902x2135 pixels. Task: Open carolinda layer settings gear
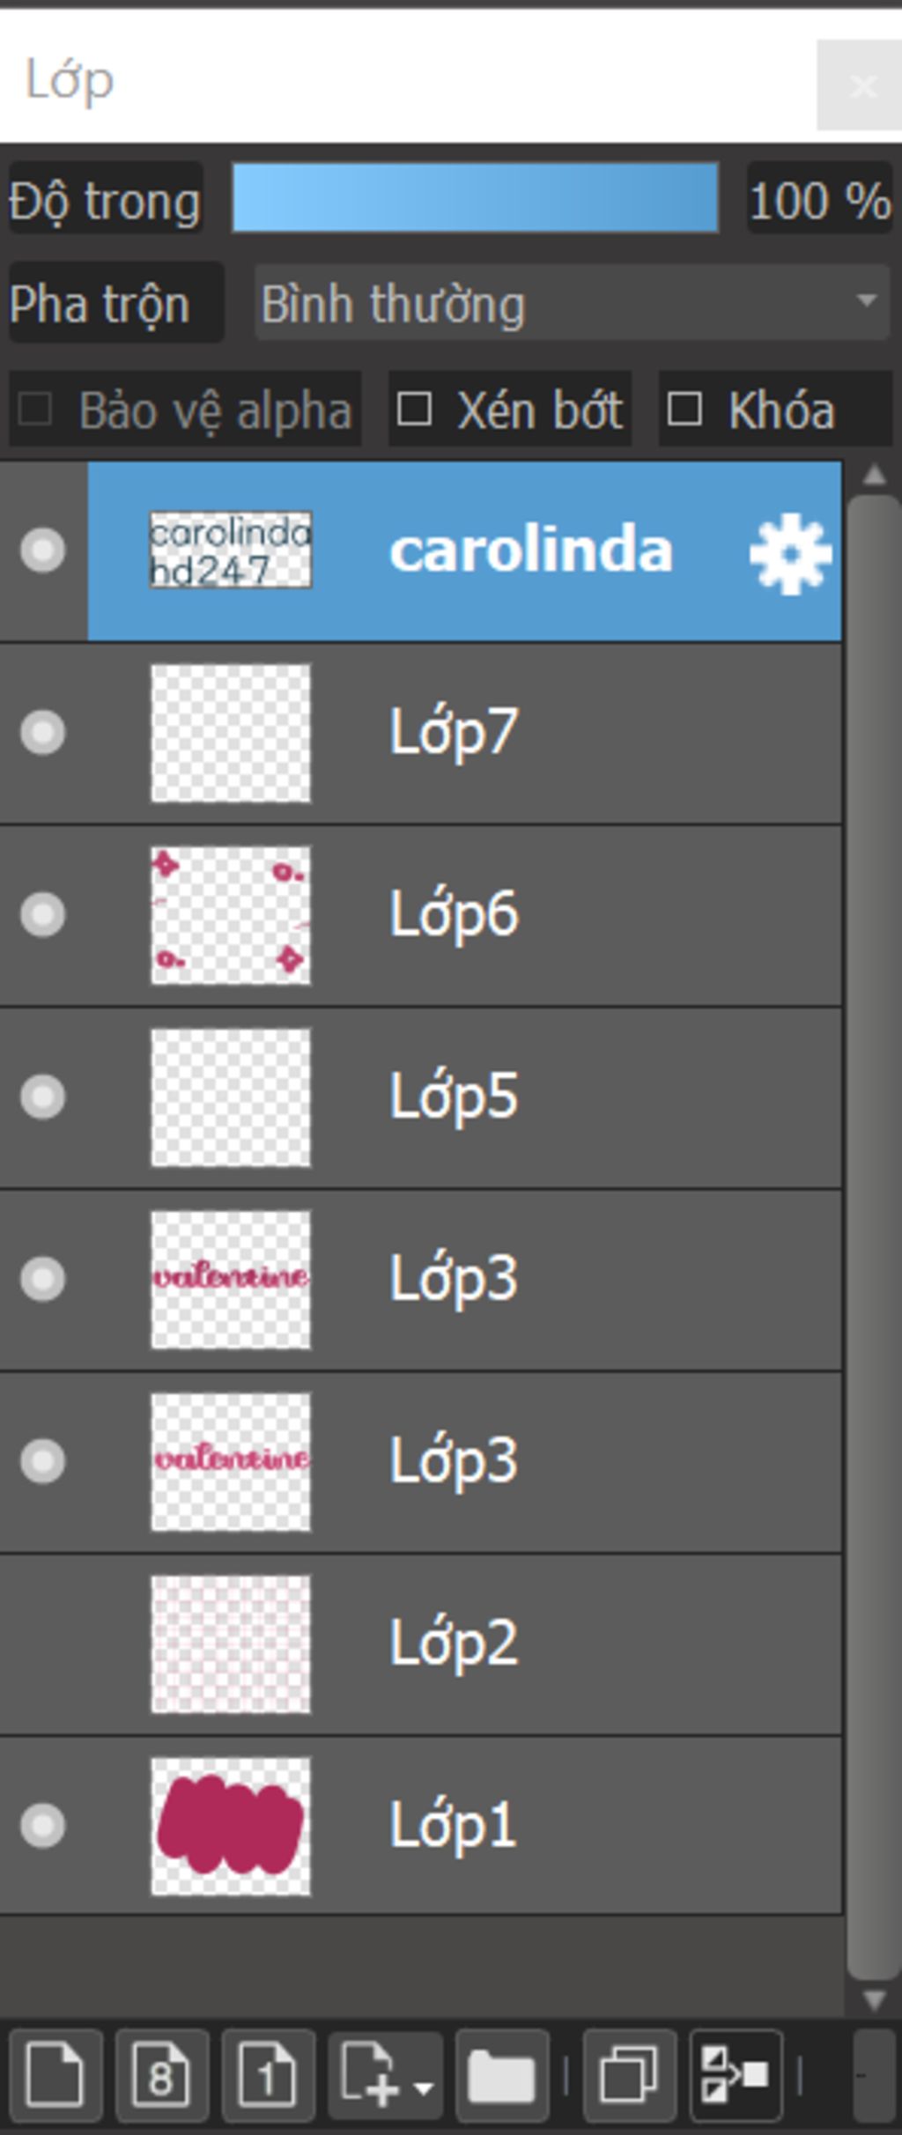(789, 553)
